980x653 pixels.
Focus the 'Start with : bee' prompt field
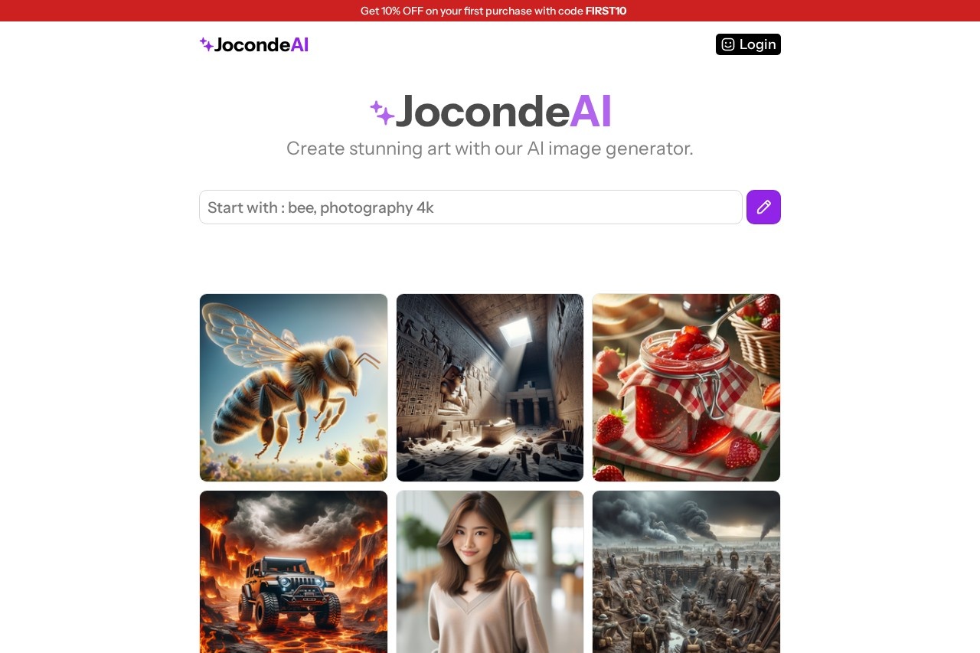click(470, 207)
